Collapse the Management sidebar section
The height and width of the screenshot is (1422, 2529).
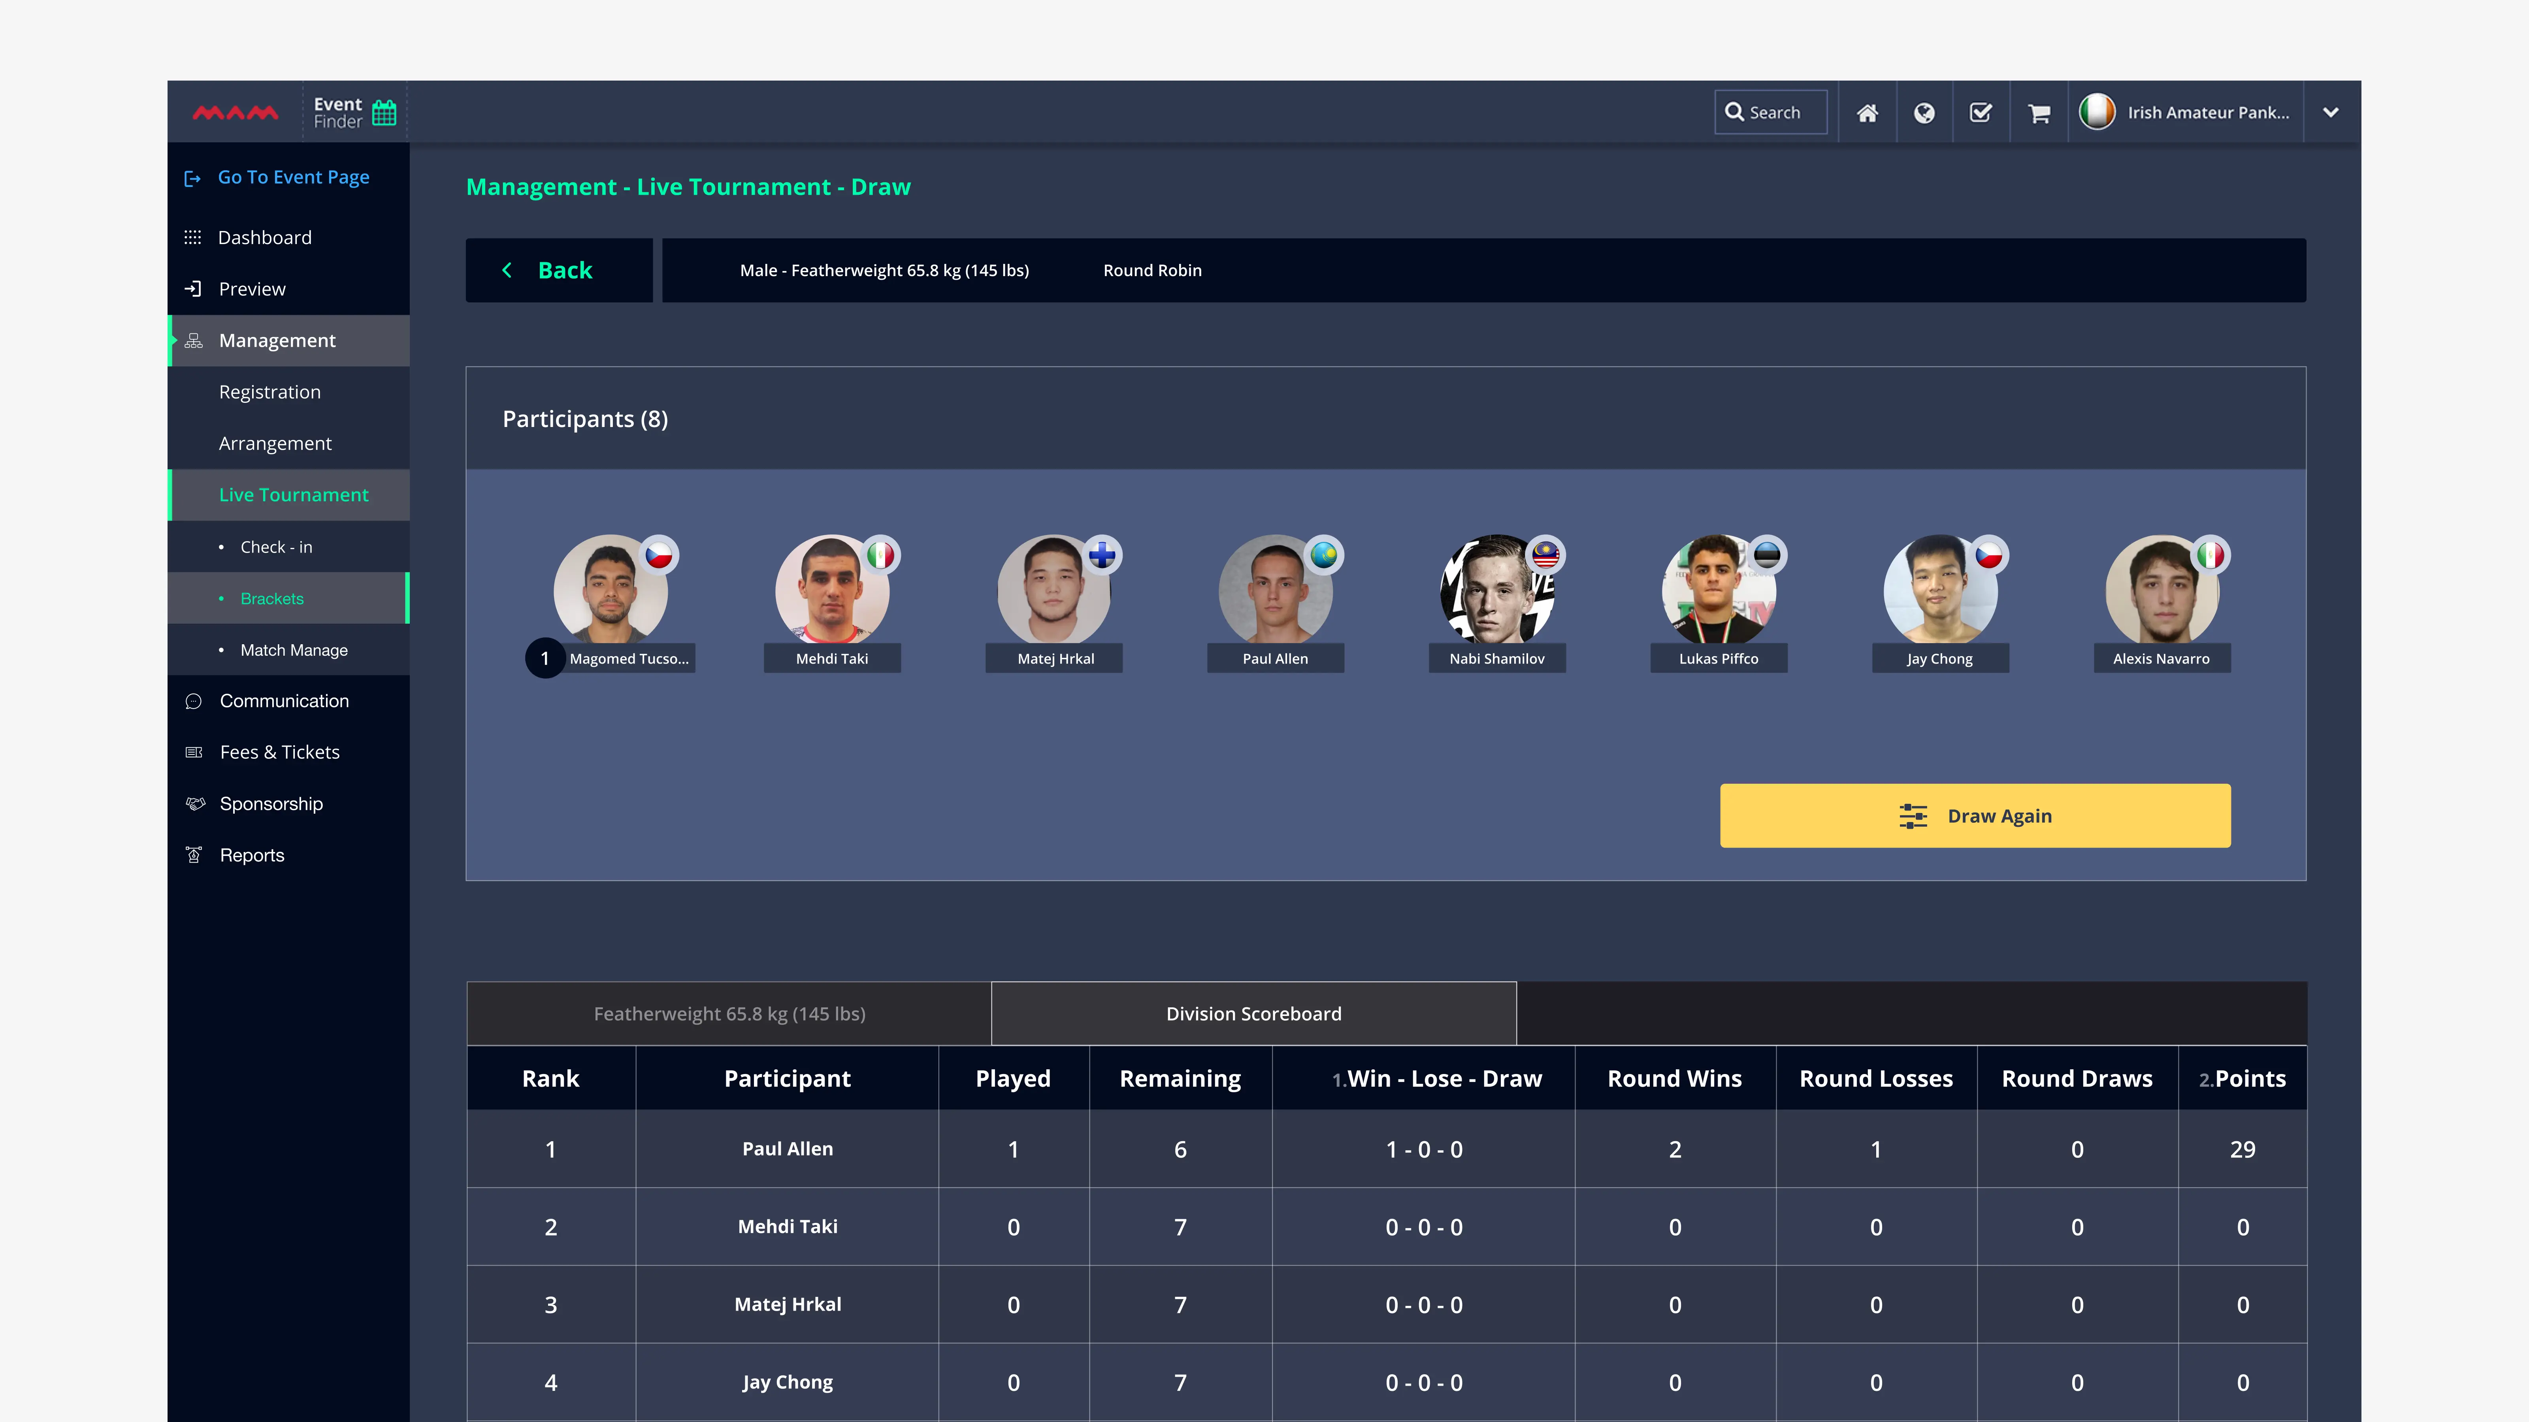click(x=277, y=340)
